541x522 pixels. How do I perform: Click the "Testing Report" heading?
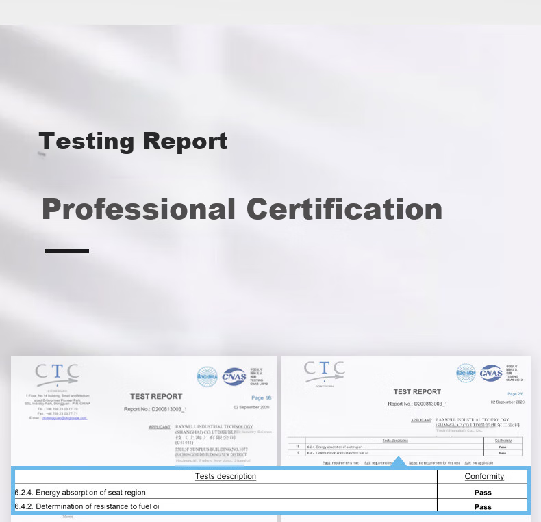pos(133,141)
